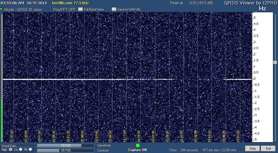
Task: Select the Agc visual gain radio button
Action: click(11, 149)
